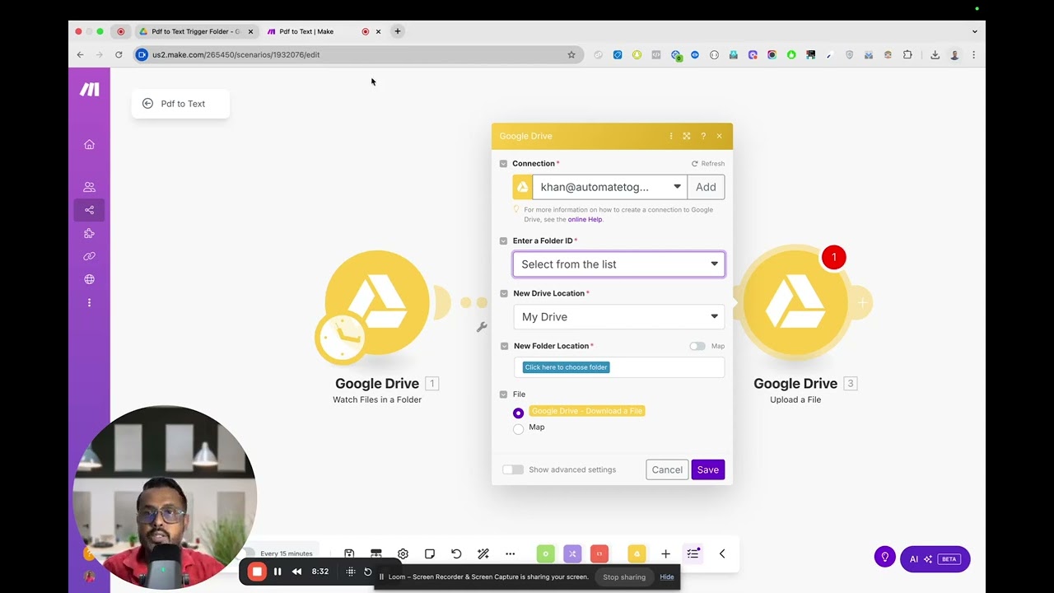Save the Google Drive module settings
The height and width of the screenshot is (593, 1054).
click(708, 469)
